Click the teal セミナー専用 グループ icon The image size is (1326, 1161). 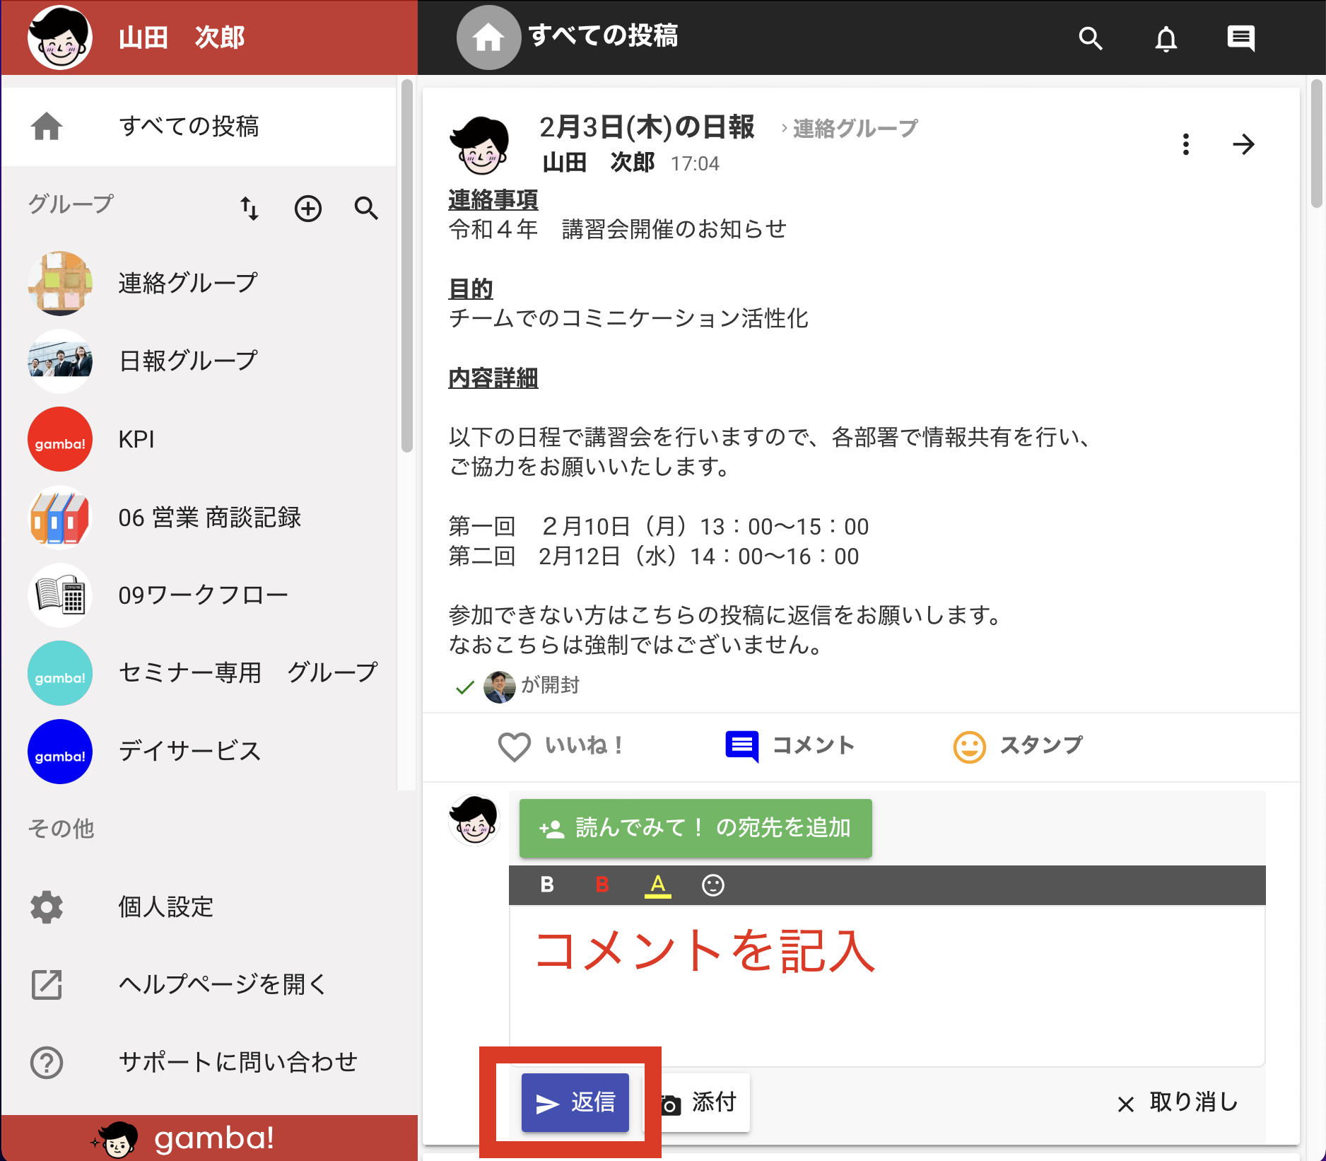pos(60,673)
